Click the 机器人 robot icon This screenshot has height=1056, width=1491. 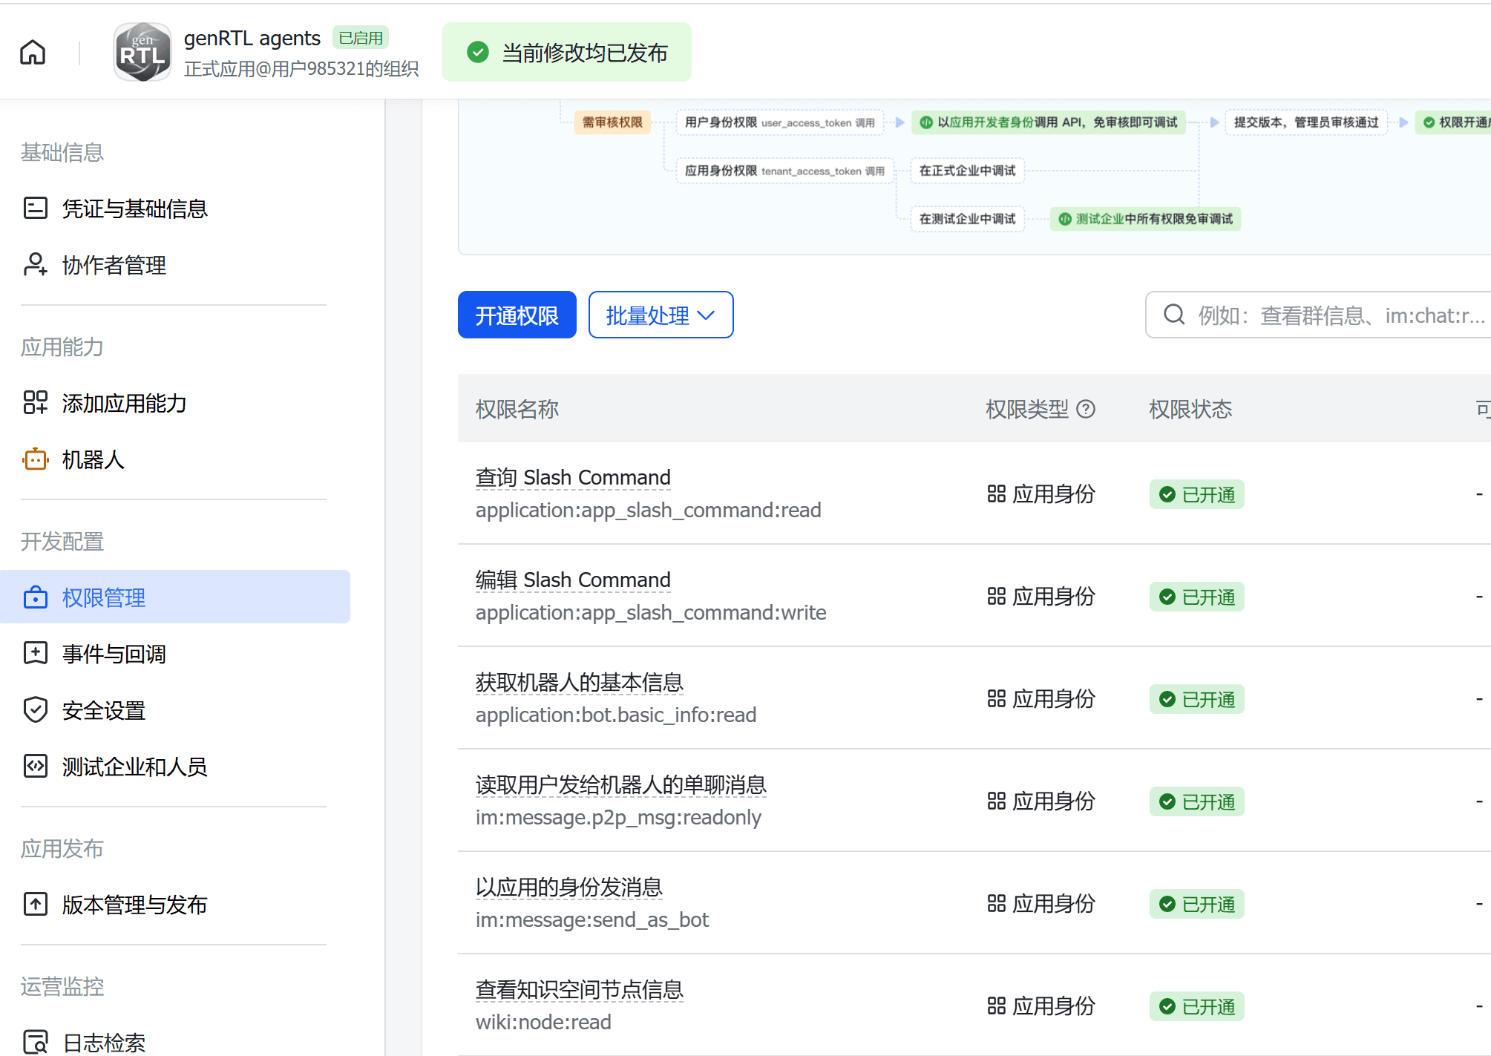pos(36,459)
